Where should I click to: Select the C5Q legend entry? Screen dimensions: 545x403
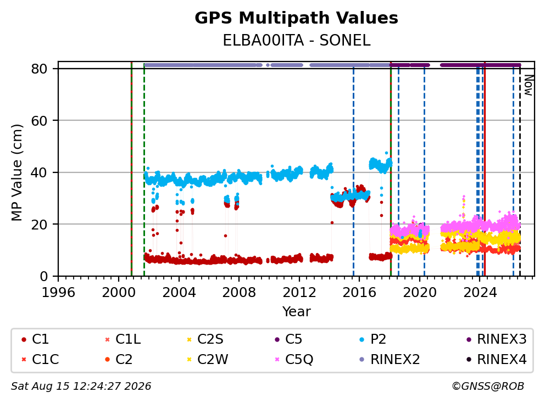tap(294, 359)
